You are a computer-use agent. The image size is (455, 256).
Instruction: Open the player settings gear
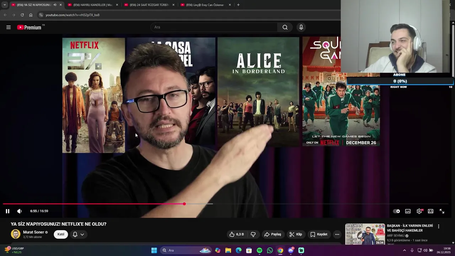tap(419, 211)
